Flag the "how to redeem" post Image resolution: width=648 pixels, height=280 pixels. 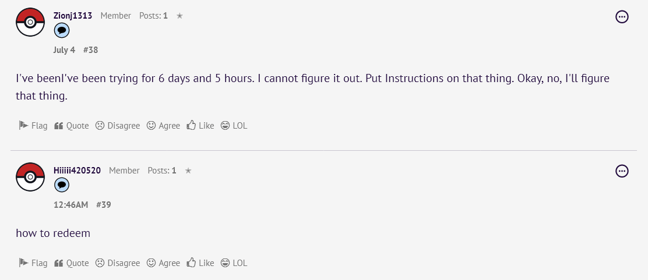[x=33, y=263]
